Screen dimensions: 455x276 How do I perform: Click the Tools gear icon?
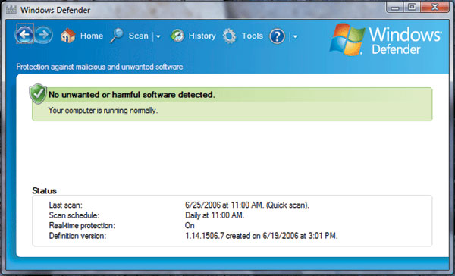pyautogui.click(x=230, y=36)
